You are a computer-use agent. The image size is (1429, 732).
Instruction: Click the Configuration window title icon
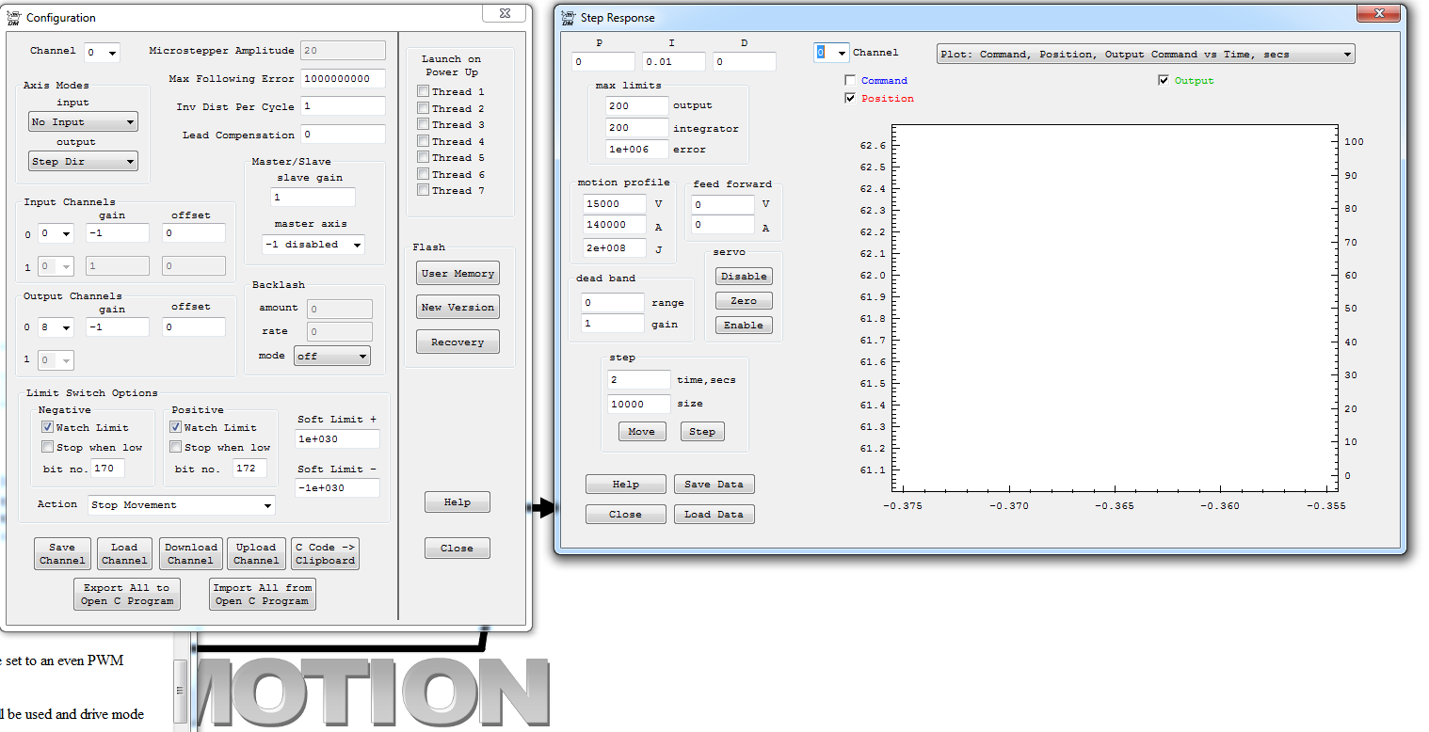13,17
